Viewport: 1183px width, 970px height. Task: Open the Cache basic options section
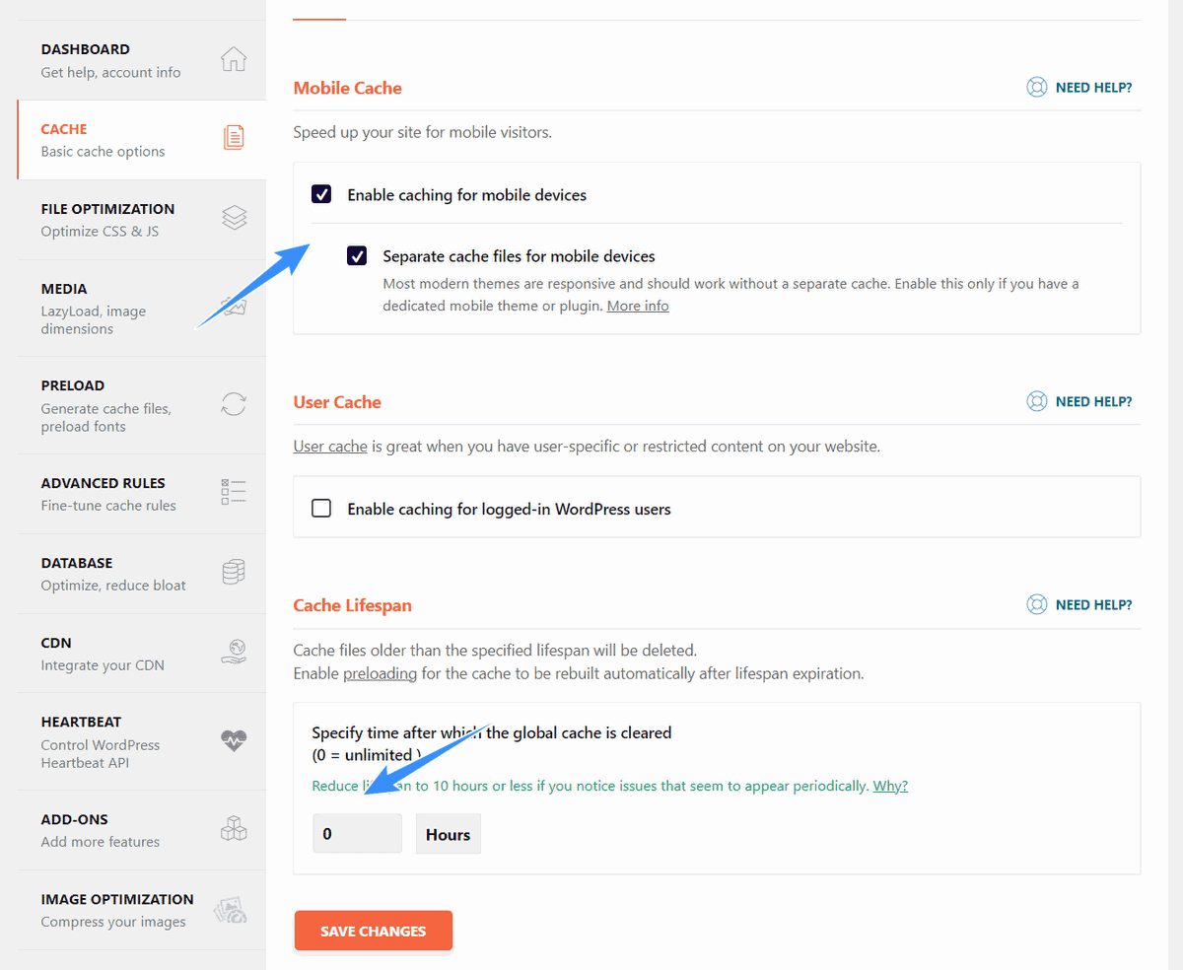point(142,140)
